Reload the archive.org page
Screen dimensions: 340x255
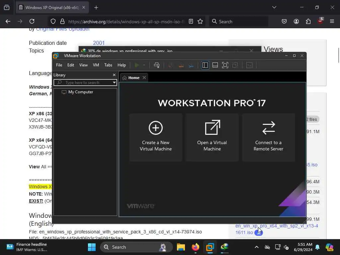click(x=32, y=22)
